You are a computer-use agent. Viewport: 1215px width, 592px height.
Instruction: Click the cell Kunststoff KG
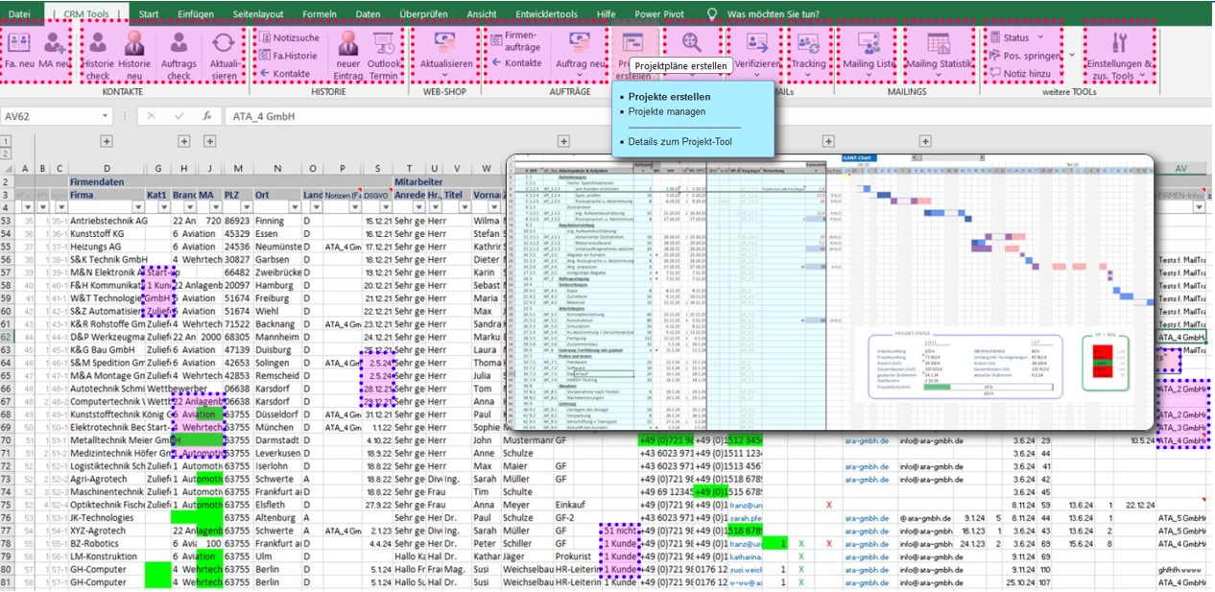[107, 233]
